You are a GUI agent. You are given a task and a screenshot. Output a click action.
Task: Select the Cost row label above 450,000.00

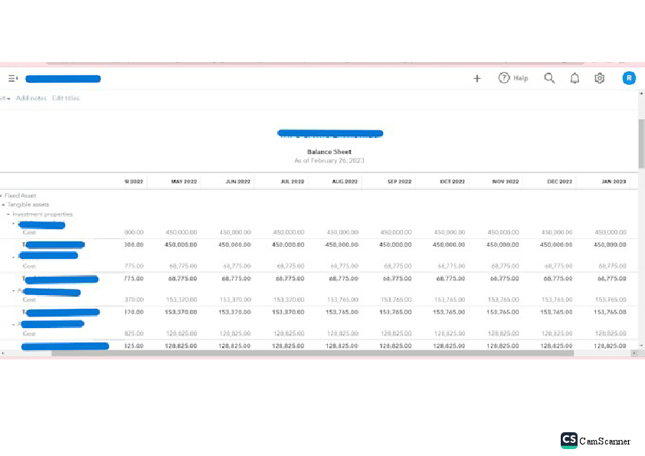[29, 232]
